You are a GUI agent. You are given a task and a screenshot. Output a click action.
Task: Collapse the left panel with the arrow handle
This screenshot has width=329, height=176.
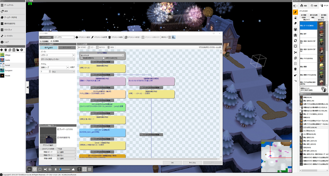pyautogui.click(x=28, y=88)
